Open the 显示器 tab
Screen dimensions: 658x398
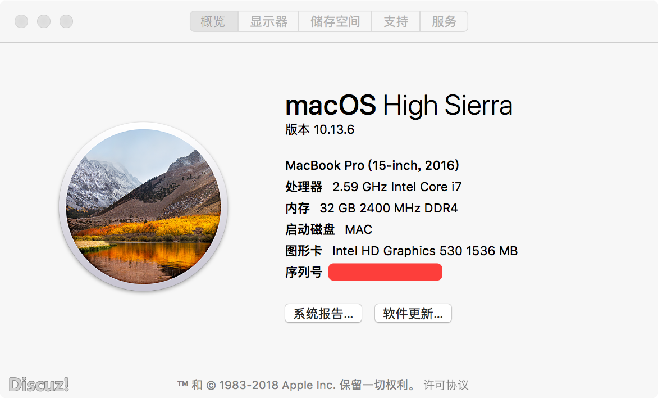268,22
